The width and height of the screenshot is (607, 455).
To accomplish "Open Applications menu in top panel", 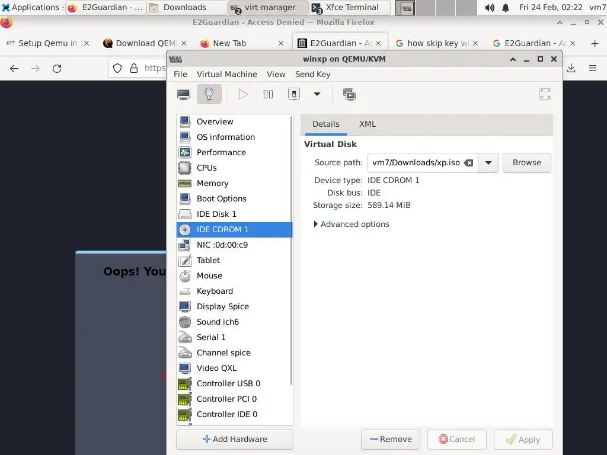I will [x=31, y=7].
